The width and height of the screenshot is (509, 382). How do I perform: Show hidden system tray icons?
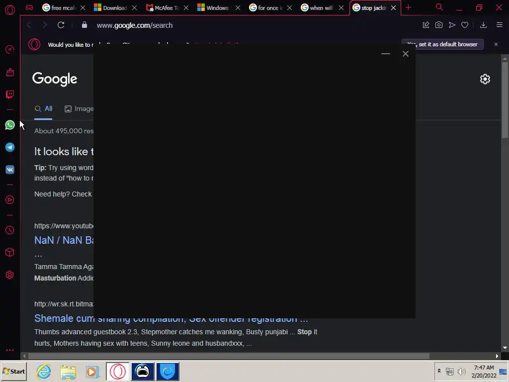[x=439, y=371]
